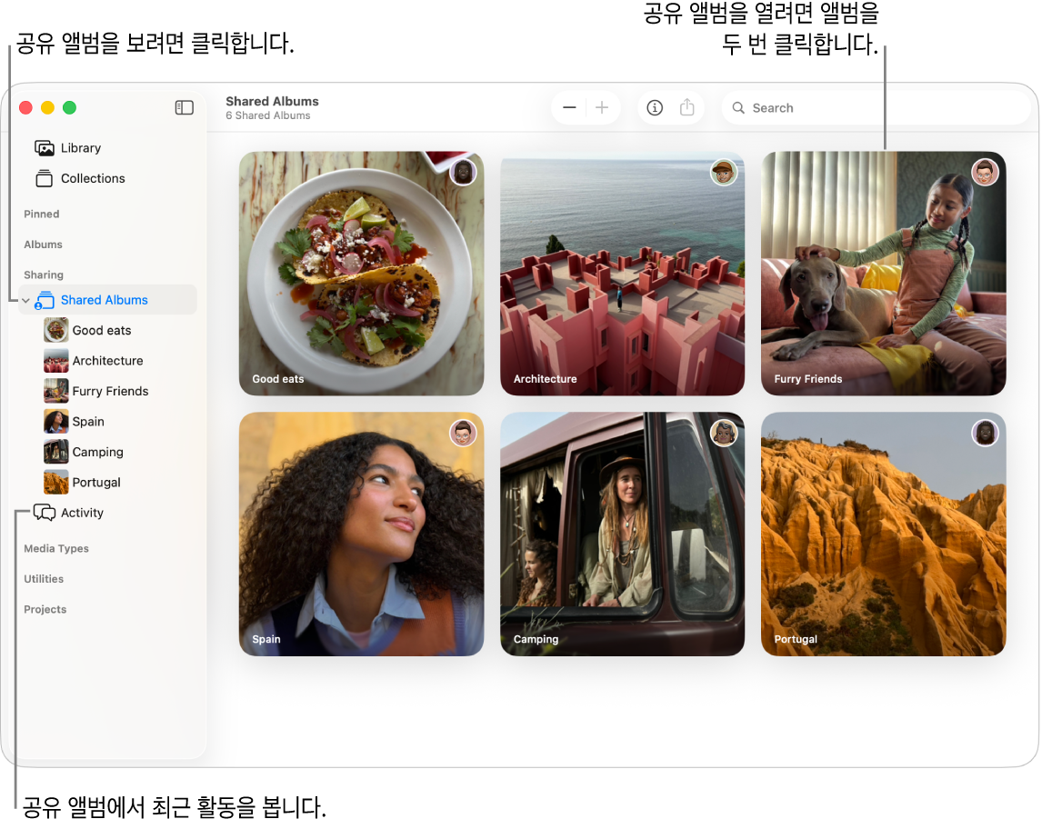Click Spain small sidebar thumbnail
The image size is (1042, 829).
coord(55,421)
